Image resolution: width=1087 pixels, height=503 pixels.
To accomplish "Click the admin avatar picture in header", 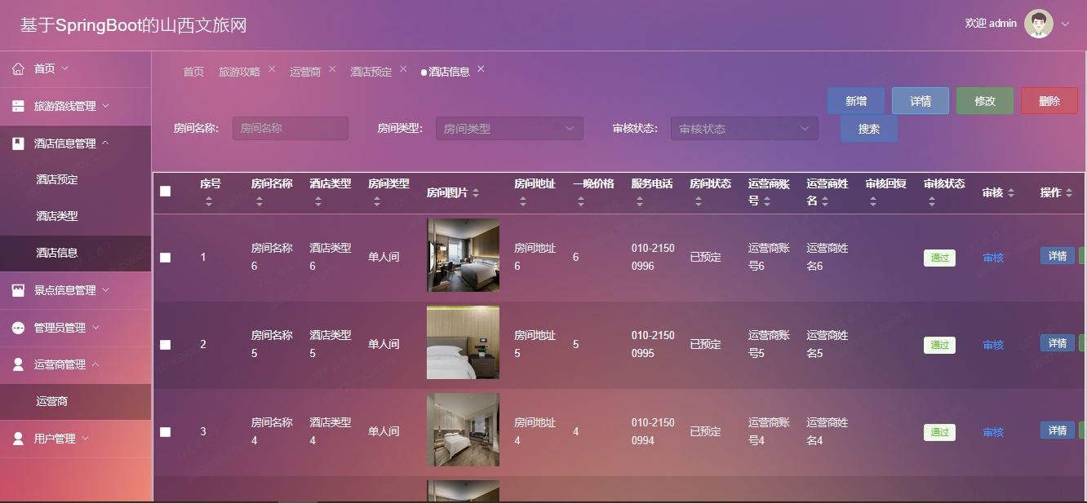I will [1039, 24].
